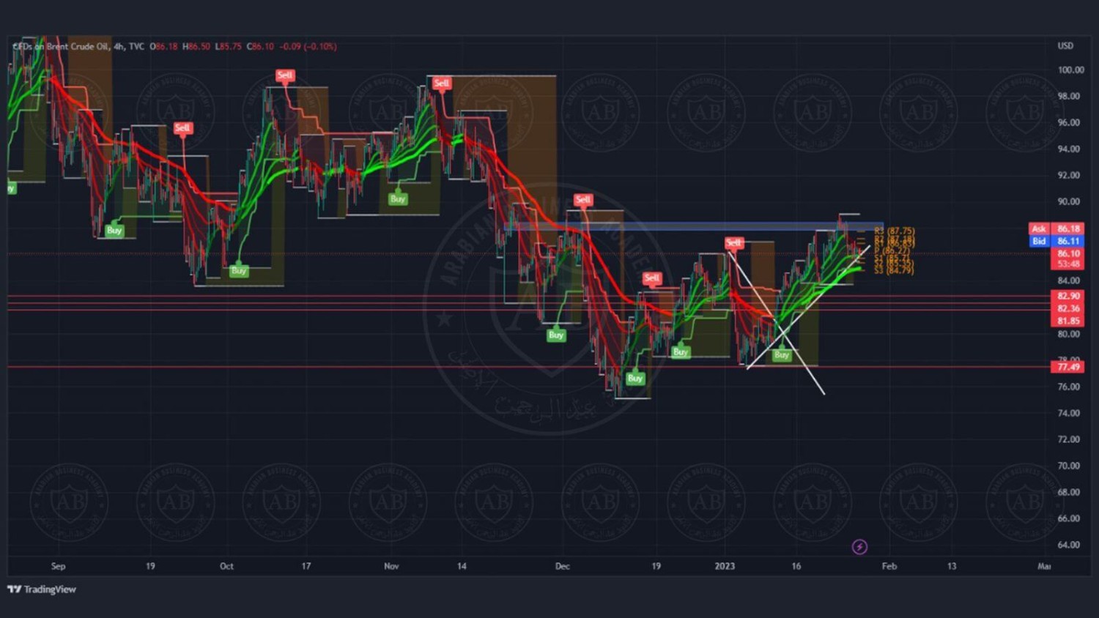Image resolution: width=1099 pixels, height=618 pixels.
Task: Select the S3 (84.79) pivot label
Action: pos(894,271)
